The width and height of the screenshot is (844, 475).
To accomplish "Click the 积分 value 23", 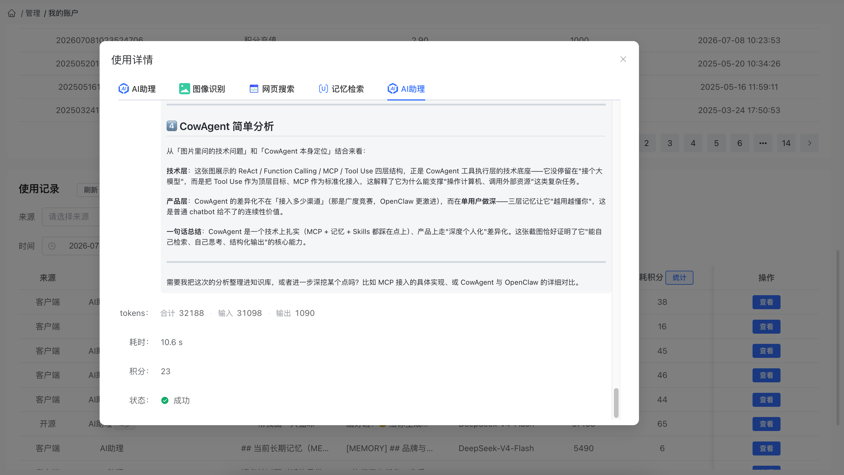I will point(165,371).
